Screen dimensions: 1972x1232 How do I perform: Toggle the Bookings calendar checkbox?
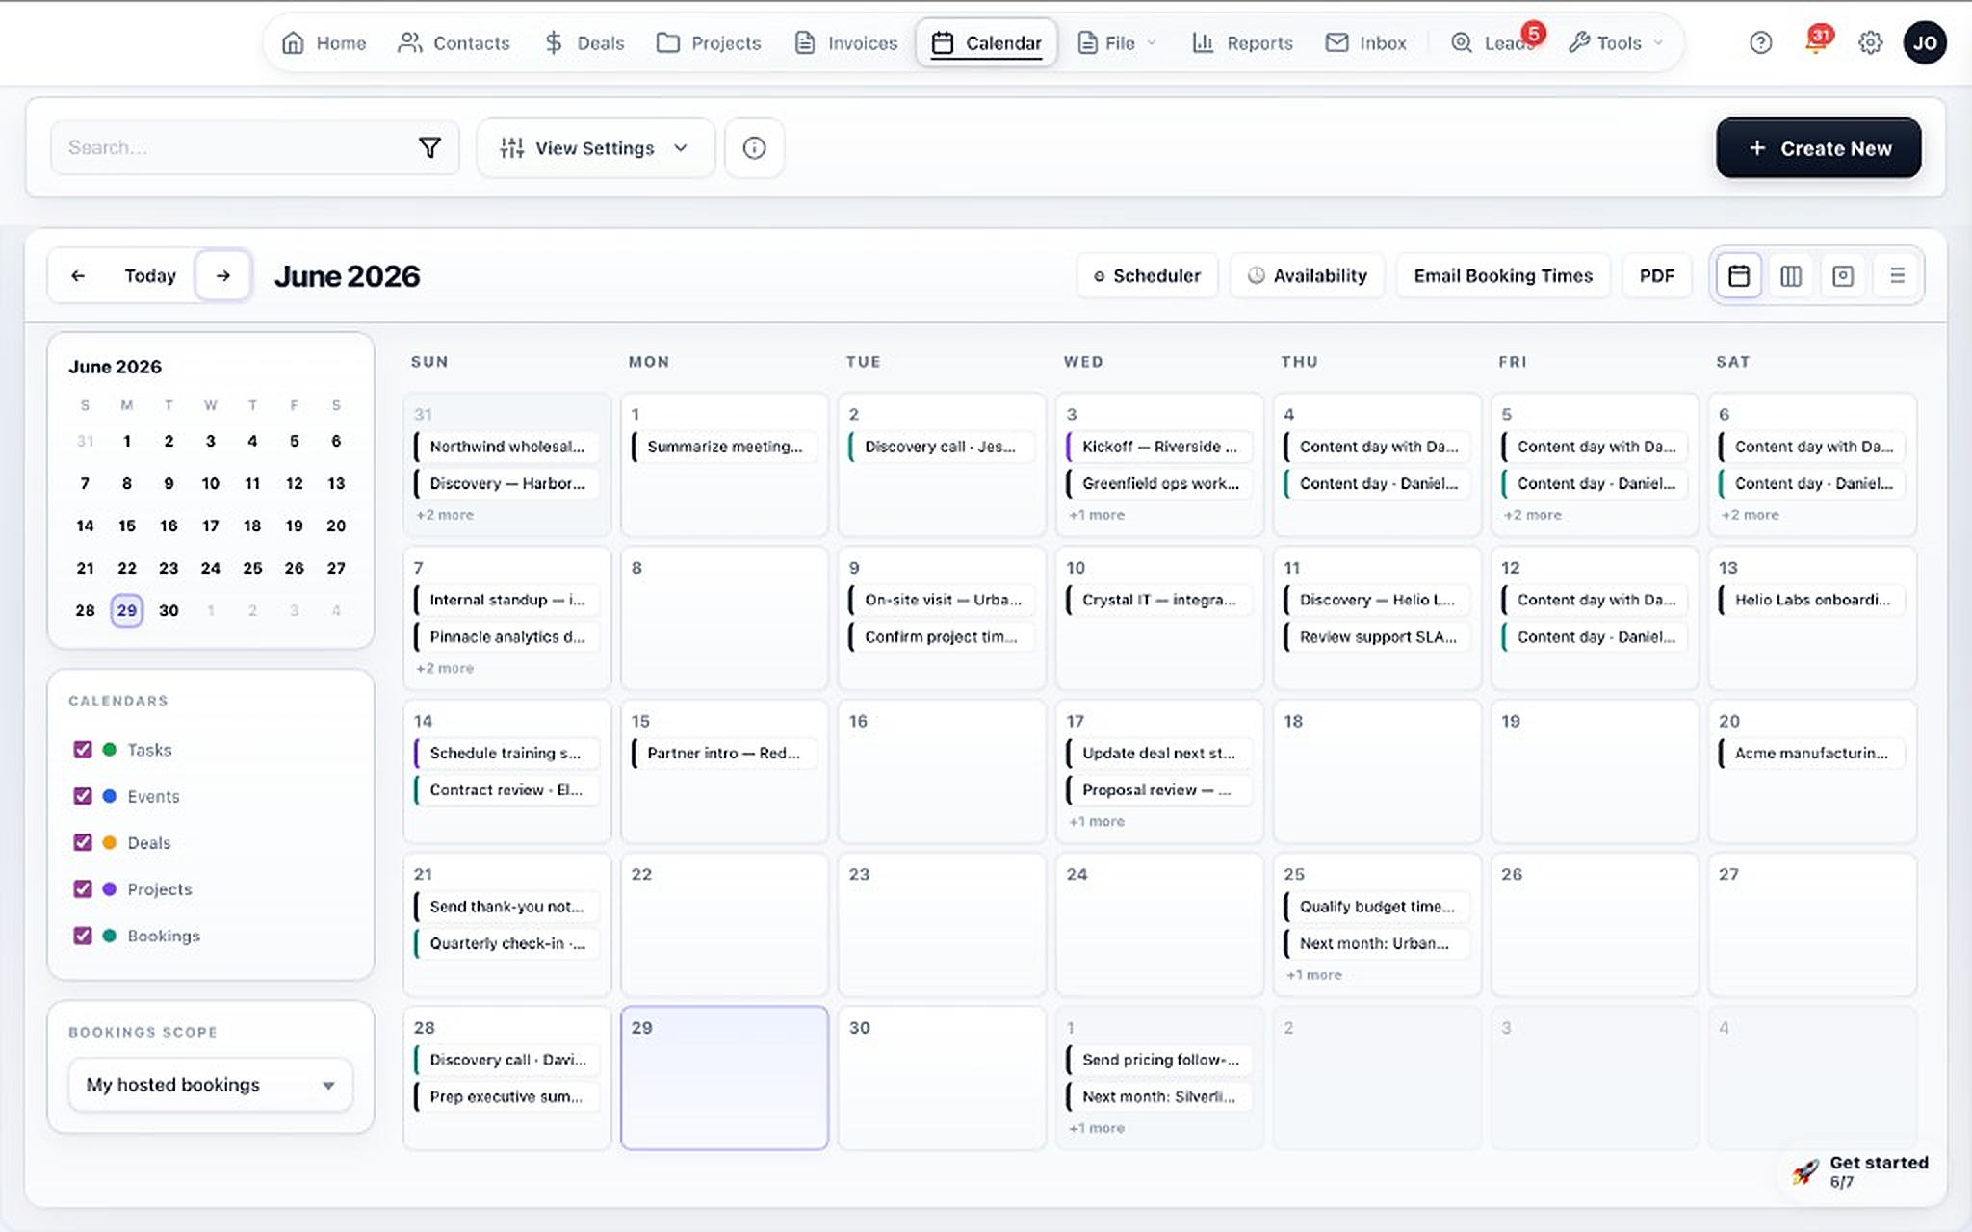[83, 936]
